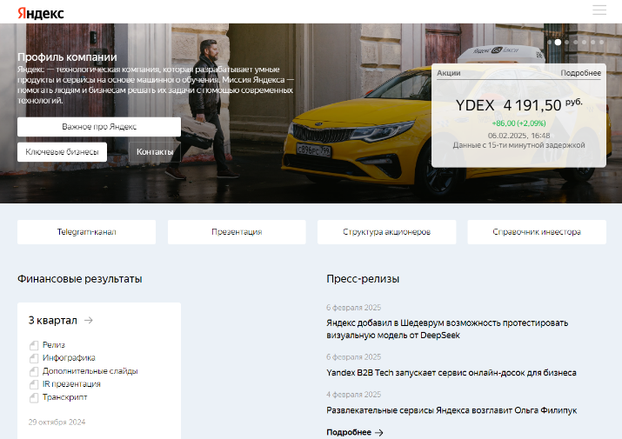Open the Контакты button
The height and width of the screenshot is (439, 622).
click(155, 152)
